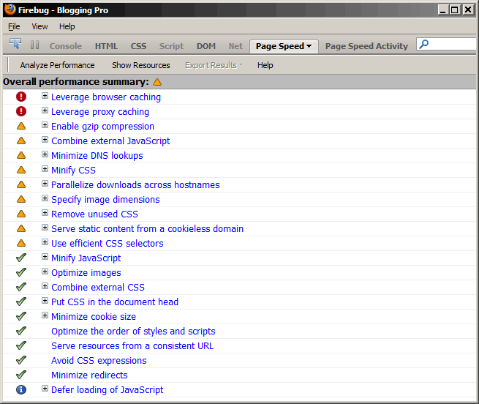This screenshot has height=404, width=479.
Task: Expand the Combine external JavaScript rule
Action: point(45,140)
